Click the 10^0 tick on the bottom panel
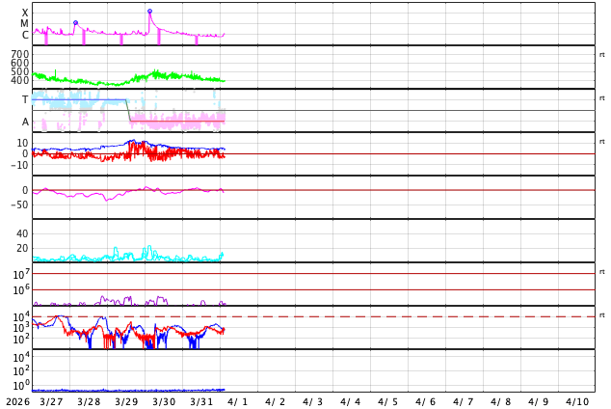 [x=18, y=384]
